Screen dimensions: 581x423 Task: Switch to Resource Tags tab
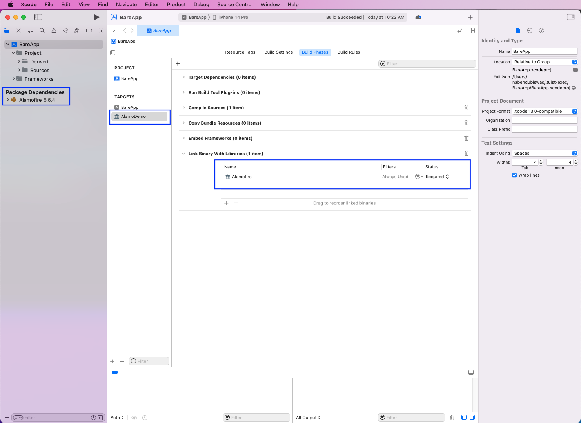coord(240,52)
